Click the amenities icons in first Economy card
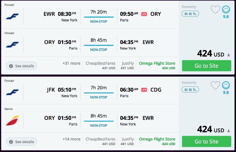The width and height of the screenshot is (236, 152). tap(190, 14)
